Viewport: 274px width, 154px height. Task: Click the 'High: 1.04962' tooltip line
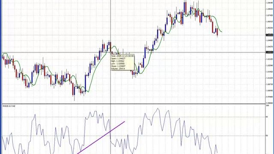(118, 61)
